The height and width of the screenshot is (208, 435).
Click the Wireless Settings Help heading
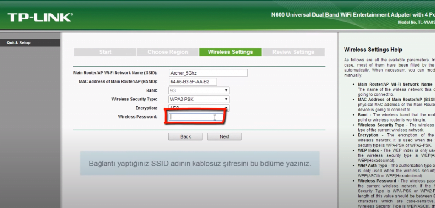373,50
